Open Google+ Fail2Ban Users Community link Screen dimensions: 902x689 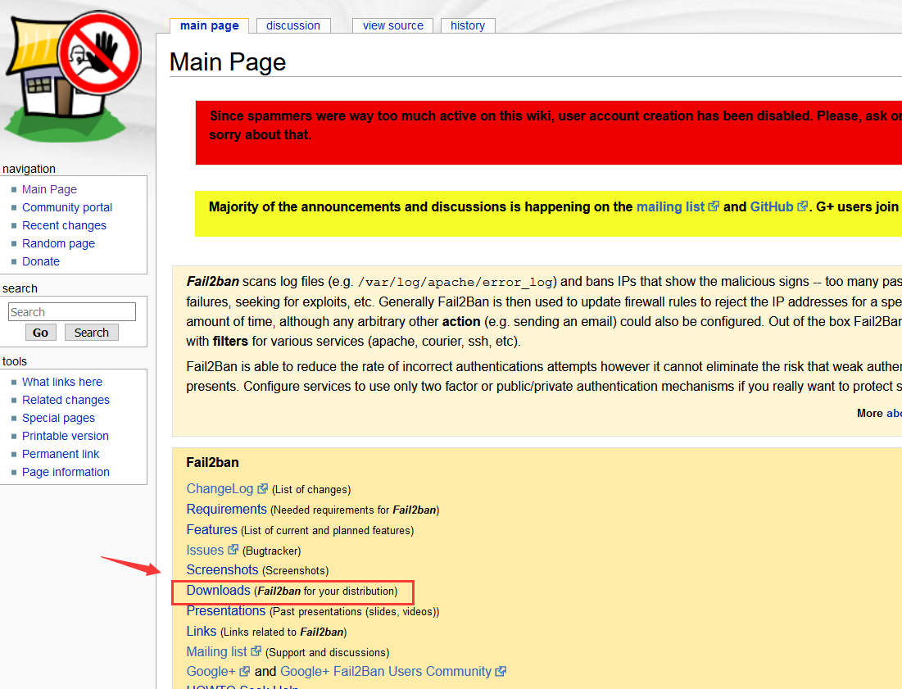(385, 672)
